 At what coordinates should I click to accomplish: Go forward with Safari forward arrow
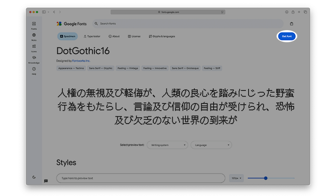pyautogui.click(x=60, y=12)
